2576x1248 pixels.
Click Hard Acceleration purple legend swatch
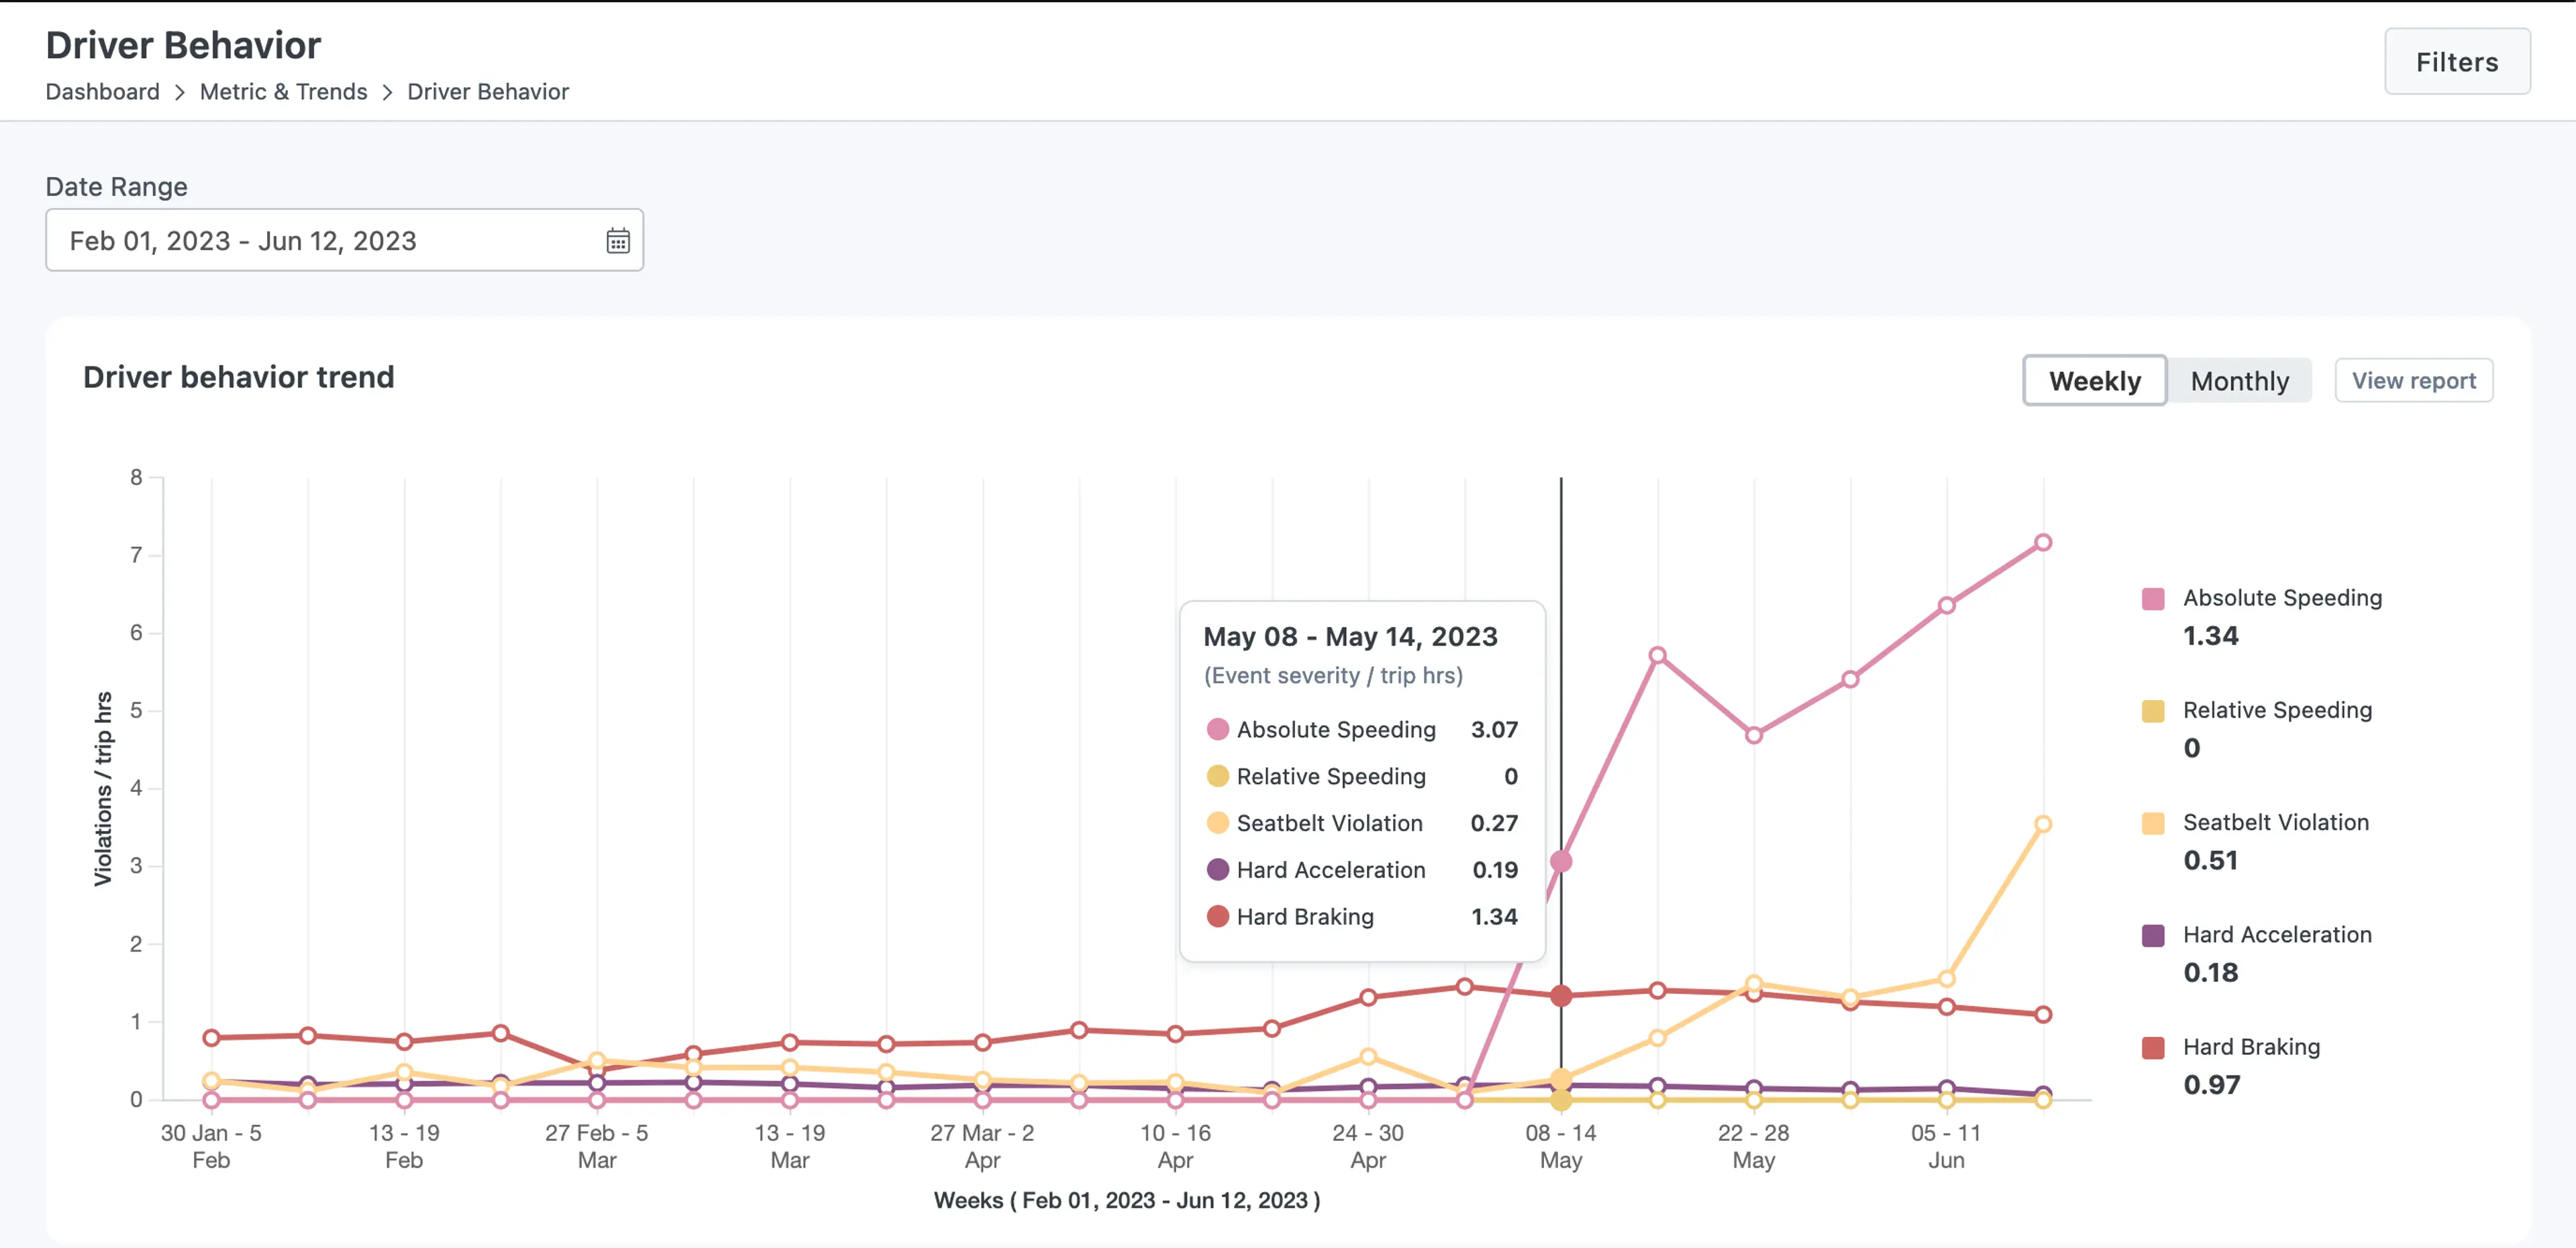2153,935
